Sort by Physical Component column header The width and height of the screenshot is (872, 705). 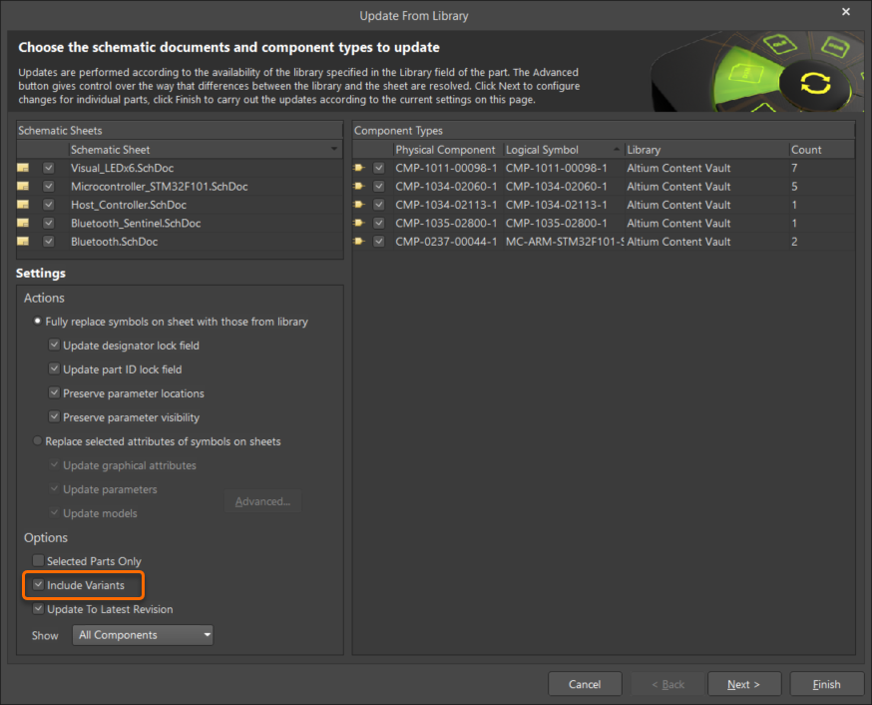[x=447, y=149]
